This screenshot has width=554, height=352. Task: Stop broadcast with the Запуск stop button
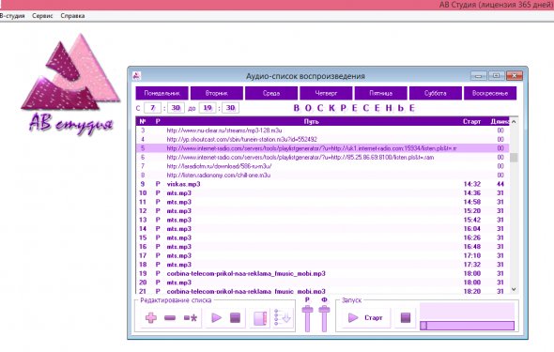[x=406, y=318]
